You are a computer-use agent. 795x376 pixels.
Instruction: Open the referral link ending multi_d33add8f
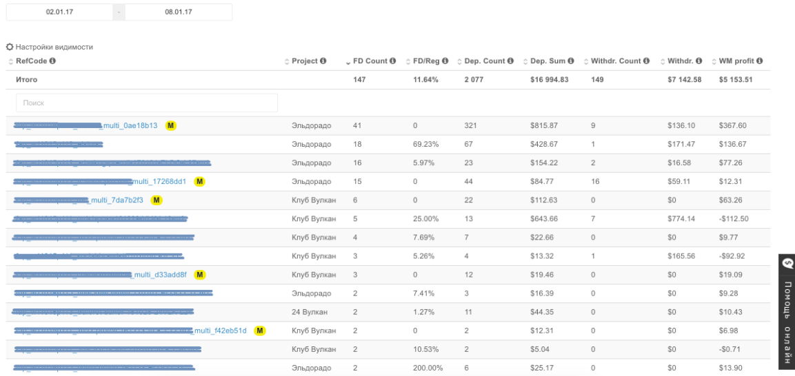tap(160, 275)
